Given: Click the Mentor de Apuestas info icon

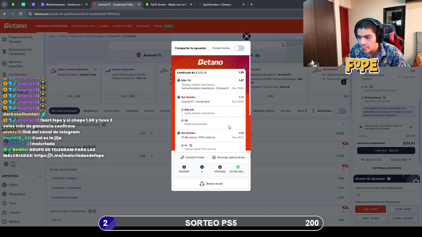Looking at the screenshot, I should 389,179.
